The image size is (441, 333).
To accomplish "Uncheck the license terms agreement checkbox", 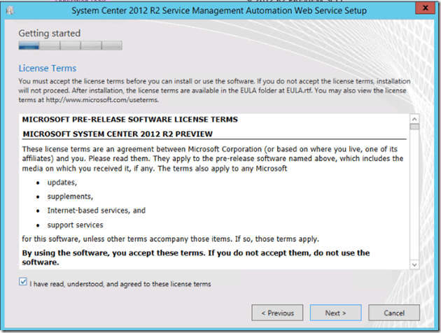I will tap(24, 283).
